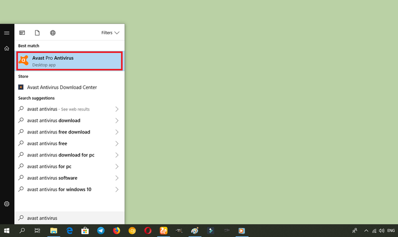
Task: Expand arrow beside 'avast antivirus free'
Action: point(117,143)
